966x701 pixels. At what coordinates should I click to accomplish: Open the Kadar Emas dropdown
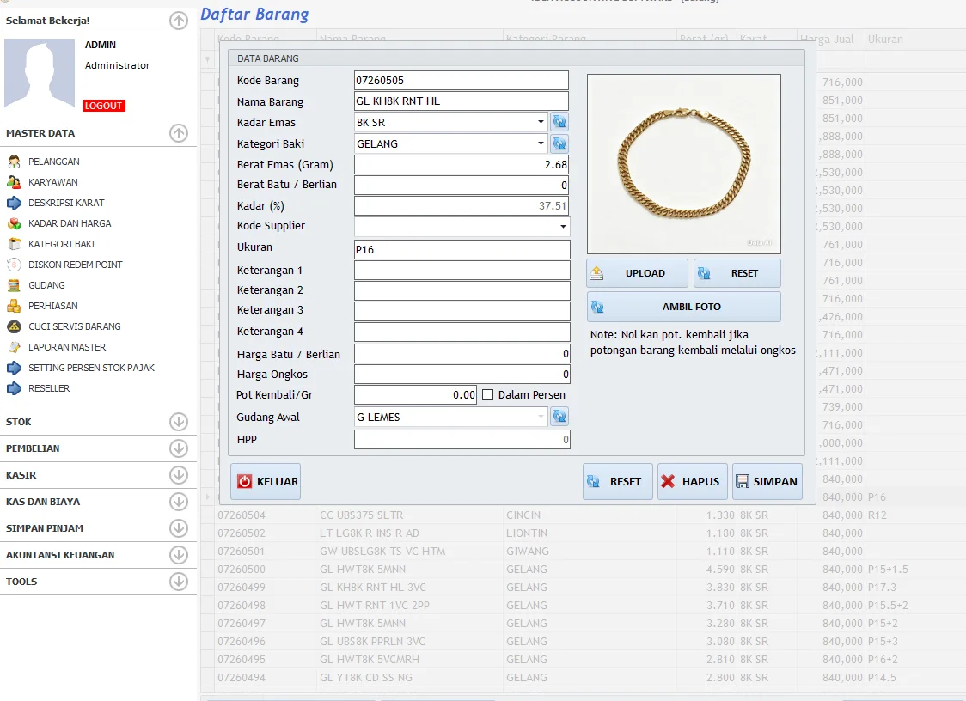point(541,122)
